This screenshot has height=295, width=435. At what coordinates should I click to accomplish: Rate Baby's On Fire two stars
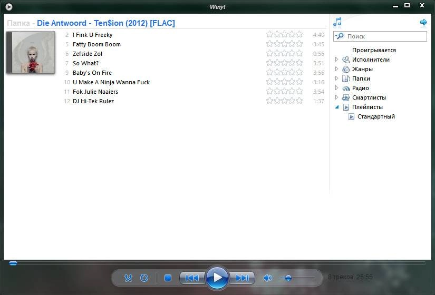(277, 72)
